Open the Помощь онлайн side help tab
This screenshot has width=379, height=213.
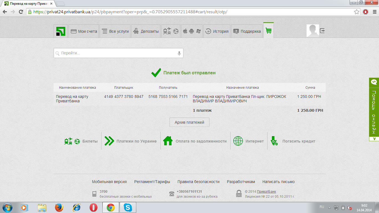click(x=374, y=112)
